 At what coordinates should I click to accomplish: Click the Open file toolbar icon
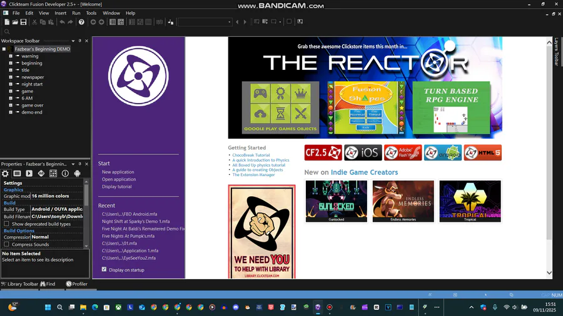(x=15, y=22)
